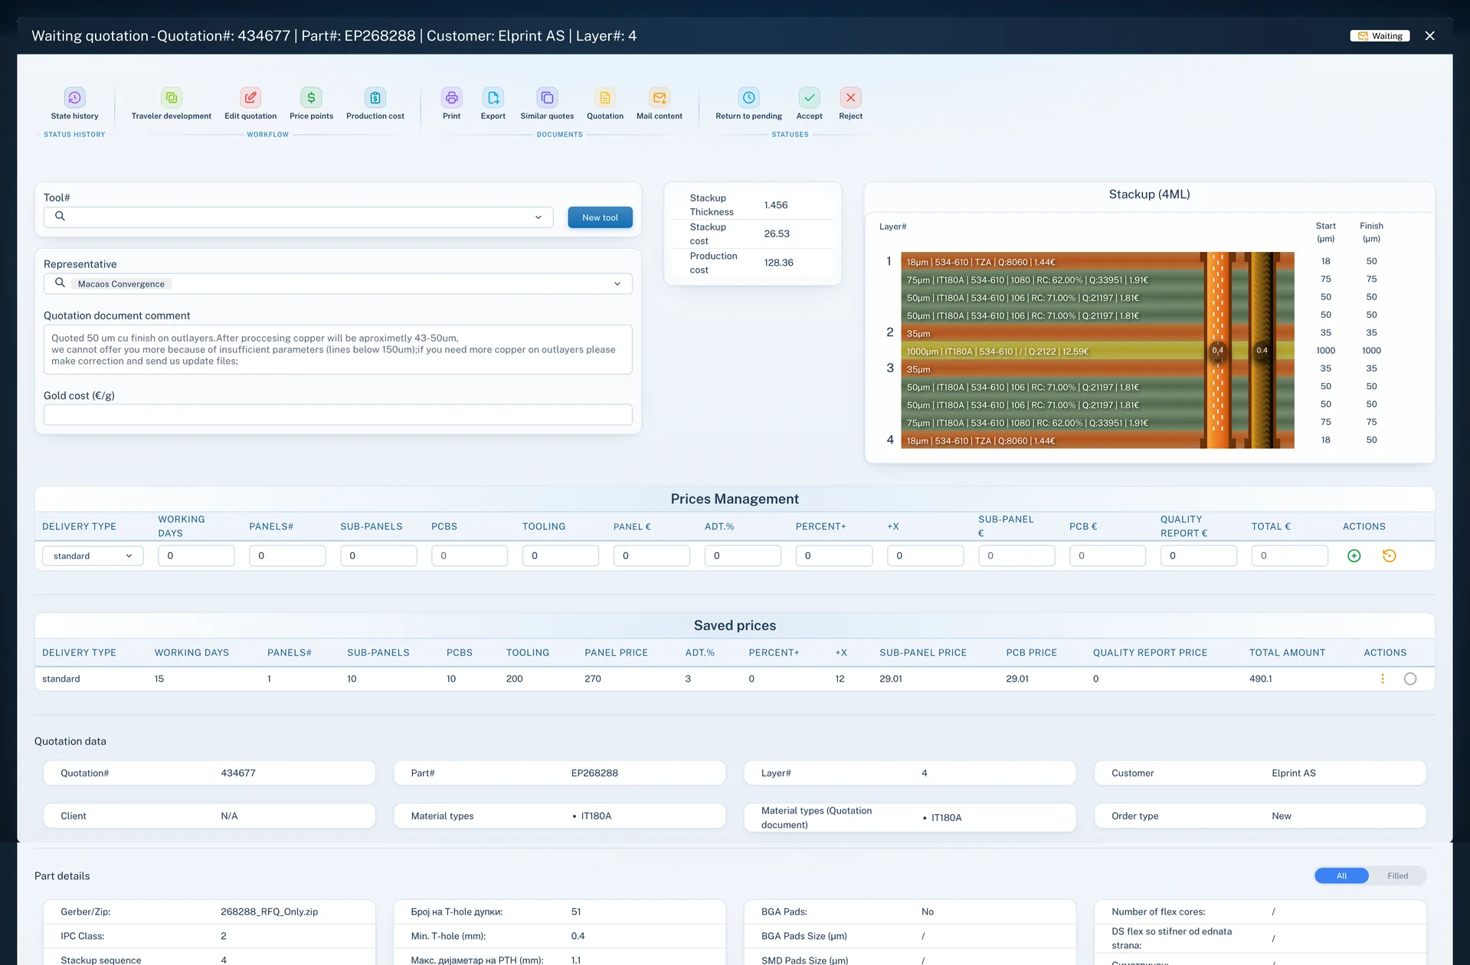Reject the quotation
The image size is (1470, 965).
point(851,98)
